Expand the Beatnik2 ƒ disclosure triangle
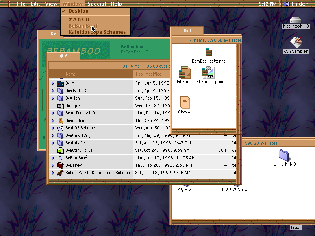This screenshot has width=315, height=236. pyautogui.click(x=53, y=143)
